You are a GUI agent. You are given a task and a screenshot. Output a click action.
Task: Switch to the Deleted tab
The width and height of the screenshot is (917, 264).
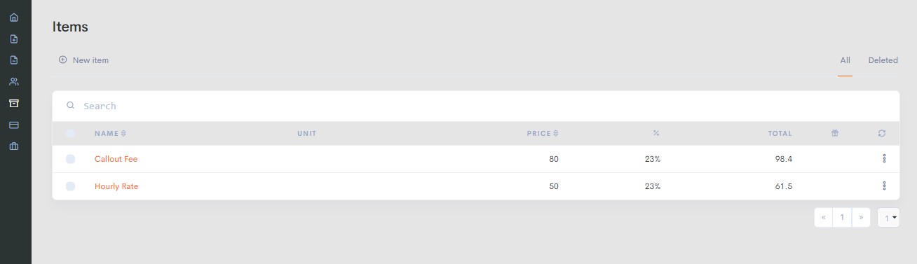(x=883, y=60)
